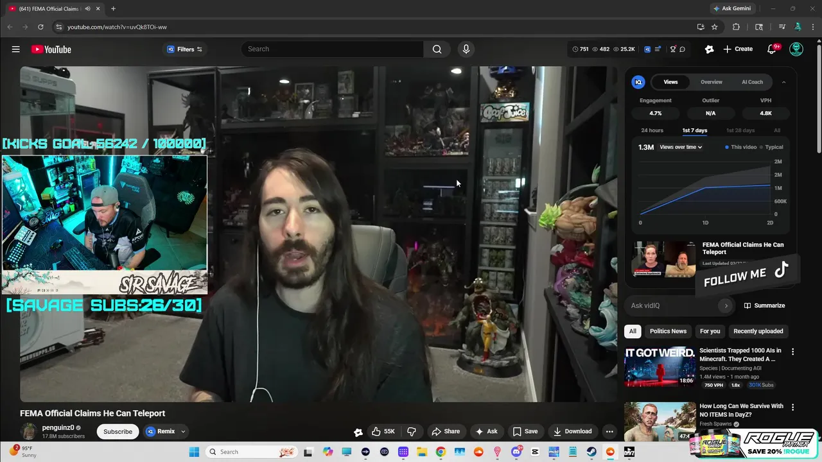Click the Create button
Screen dimensions: 822x462
[737, 49]
